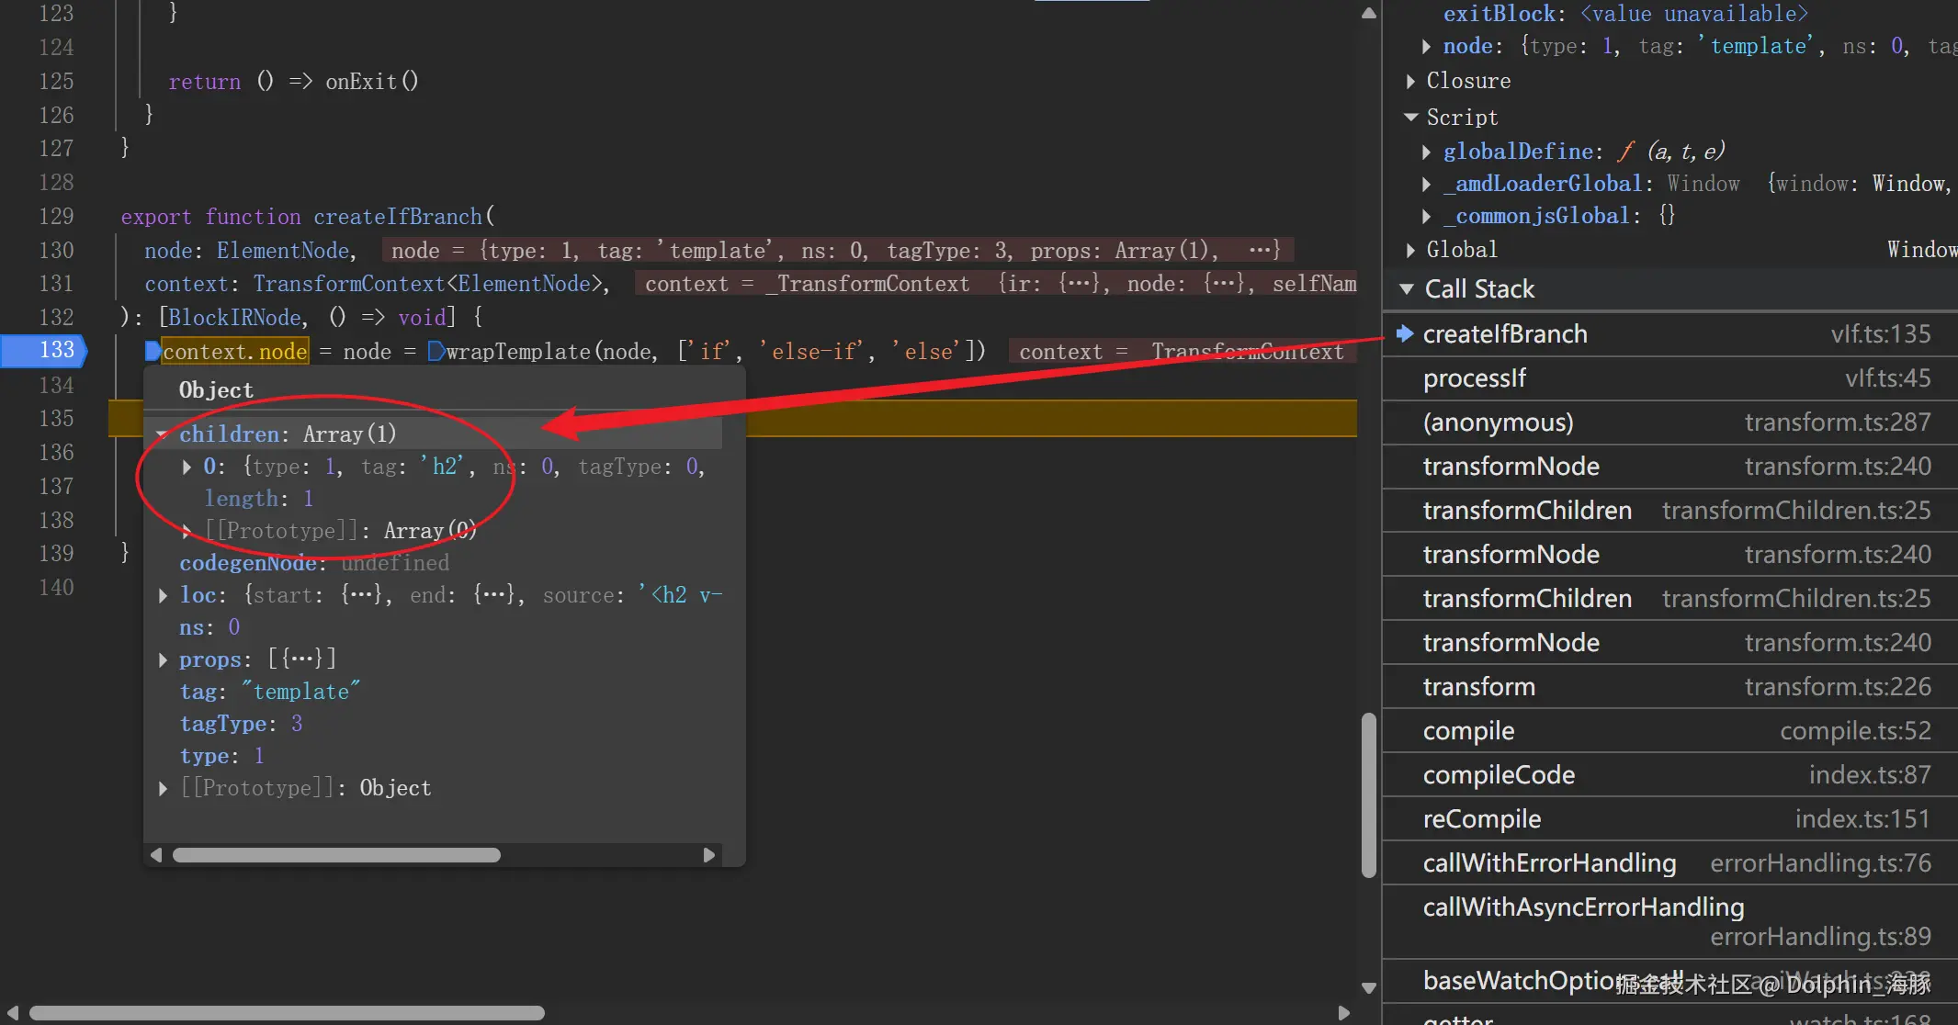Open vIf.ts:135 source link

pyautogui.click(x=1881, y=334)
